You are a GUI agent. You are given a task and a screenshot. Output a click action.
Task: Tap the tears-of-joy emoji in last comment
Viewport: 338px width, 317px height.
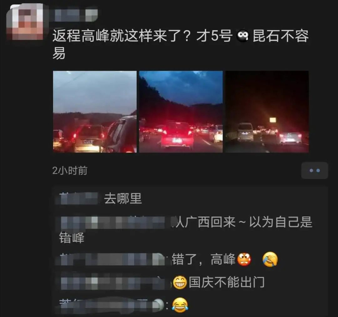pos(180,305)
